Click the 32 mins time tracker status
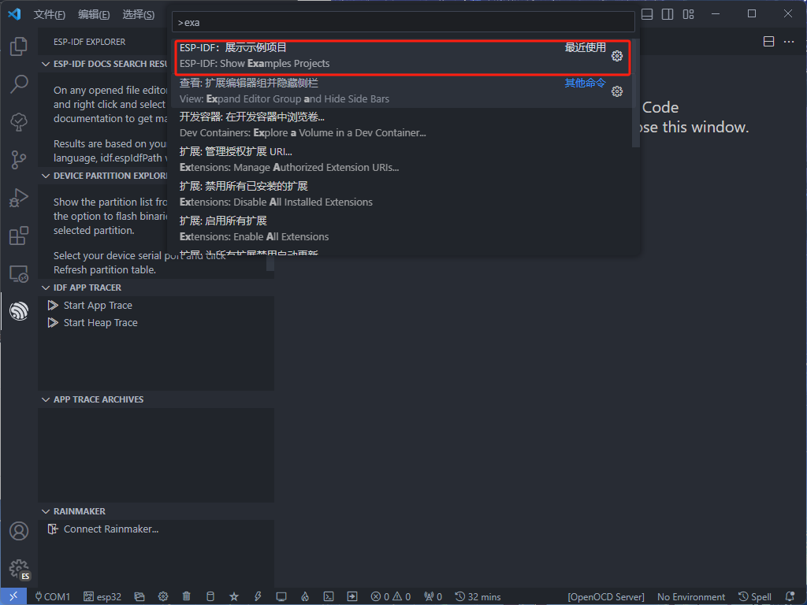The height and width of the screenshot is (605, 807). [x=478, y=597]
